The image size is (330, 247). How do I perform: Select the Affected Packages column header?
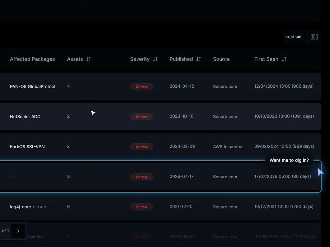[x=32, y=59]
